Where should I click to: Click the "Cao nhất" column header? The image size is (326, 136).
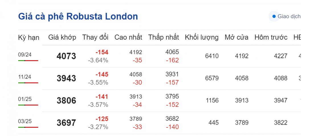tap(128, 37)
